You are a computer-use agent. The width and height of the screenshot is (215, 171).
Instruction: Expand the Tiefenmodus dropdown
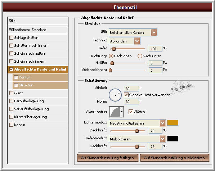(162, 139)
